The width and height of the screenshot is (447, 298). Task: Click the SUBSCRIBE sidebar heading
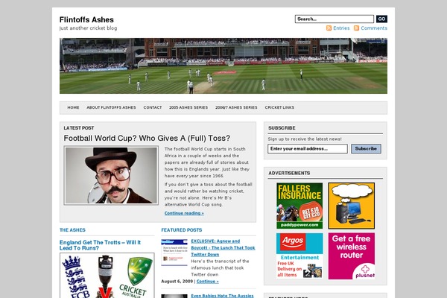282,128
